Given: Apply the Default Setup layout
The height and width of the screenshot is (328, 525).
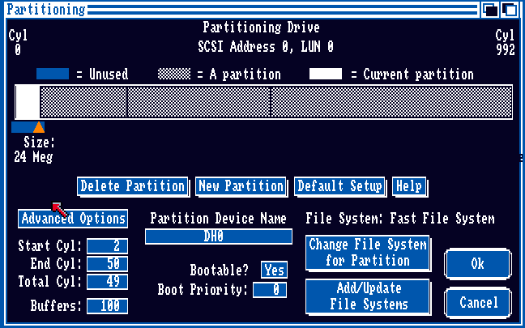Looking at the screenshot, I should 339,186.
